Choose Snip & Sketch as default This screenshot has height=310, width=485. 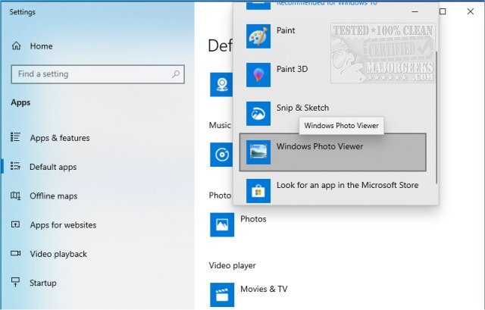(x=333, y=114)
